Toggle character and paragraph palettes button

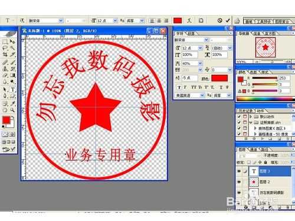coord(201,21)
